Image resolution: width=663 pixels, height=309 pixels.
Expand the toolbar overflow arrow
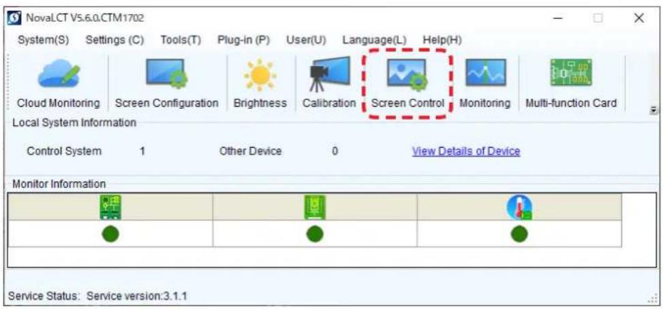click(x=654, y=110)
